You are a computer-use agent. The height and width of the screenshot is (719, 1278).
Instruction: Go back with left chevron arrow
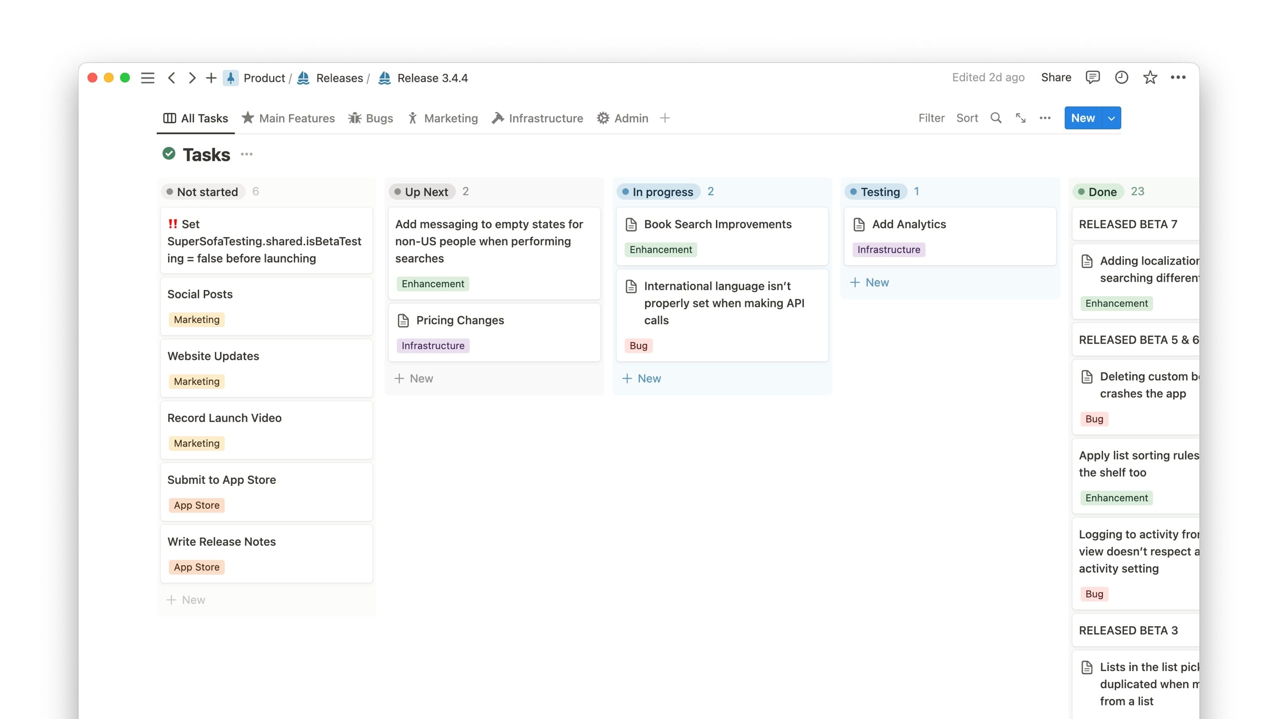(172, 78)
